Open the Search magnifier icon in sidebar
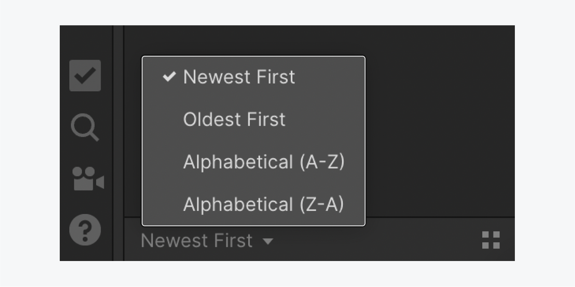This screenshot has height=287, width=575. click(x=85, y=128)
